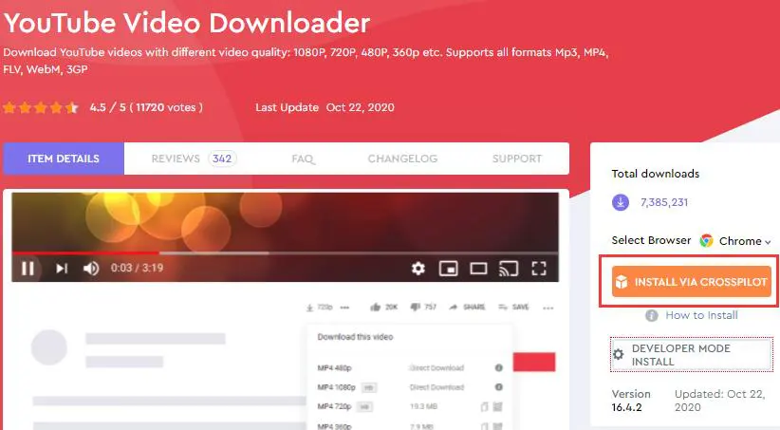Click the Share button under video
The image size is (780, 430).
(467, 307)
